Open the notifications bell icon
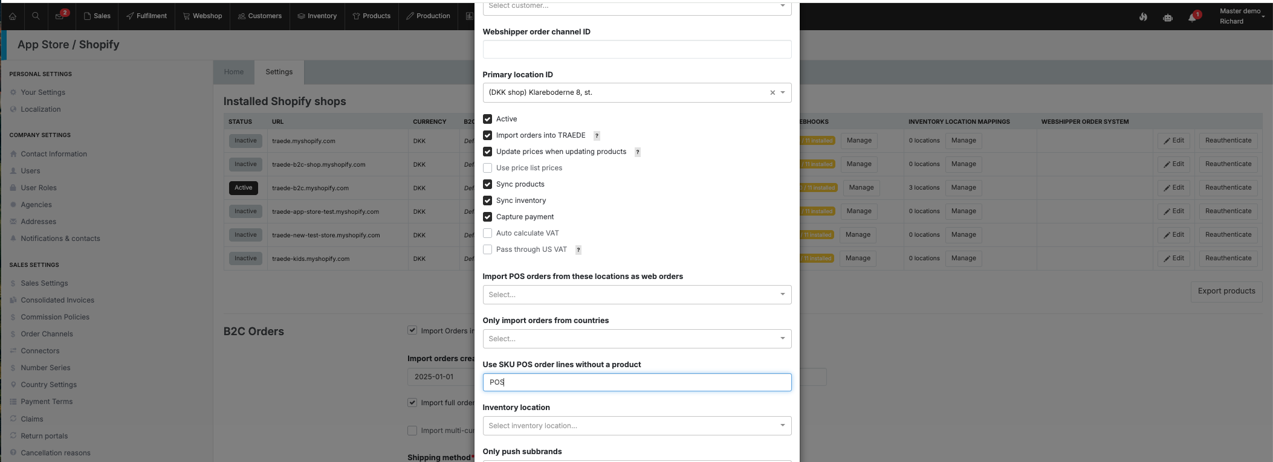This screenshot has height=462, width=1273. tap(1193, 17)
